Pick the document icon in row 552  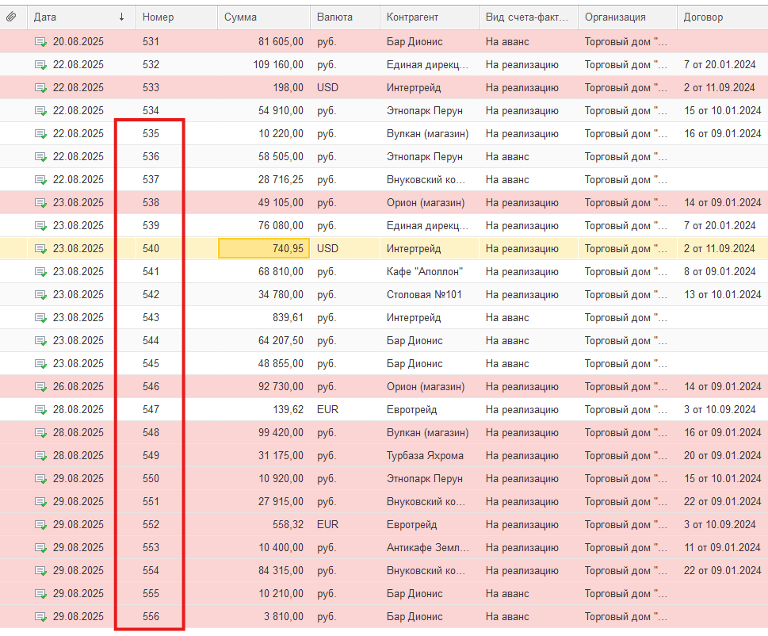click(40, 525)
